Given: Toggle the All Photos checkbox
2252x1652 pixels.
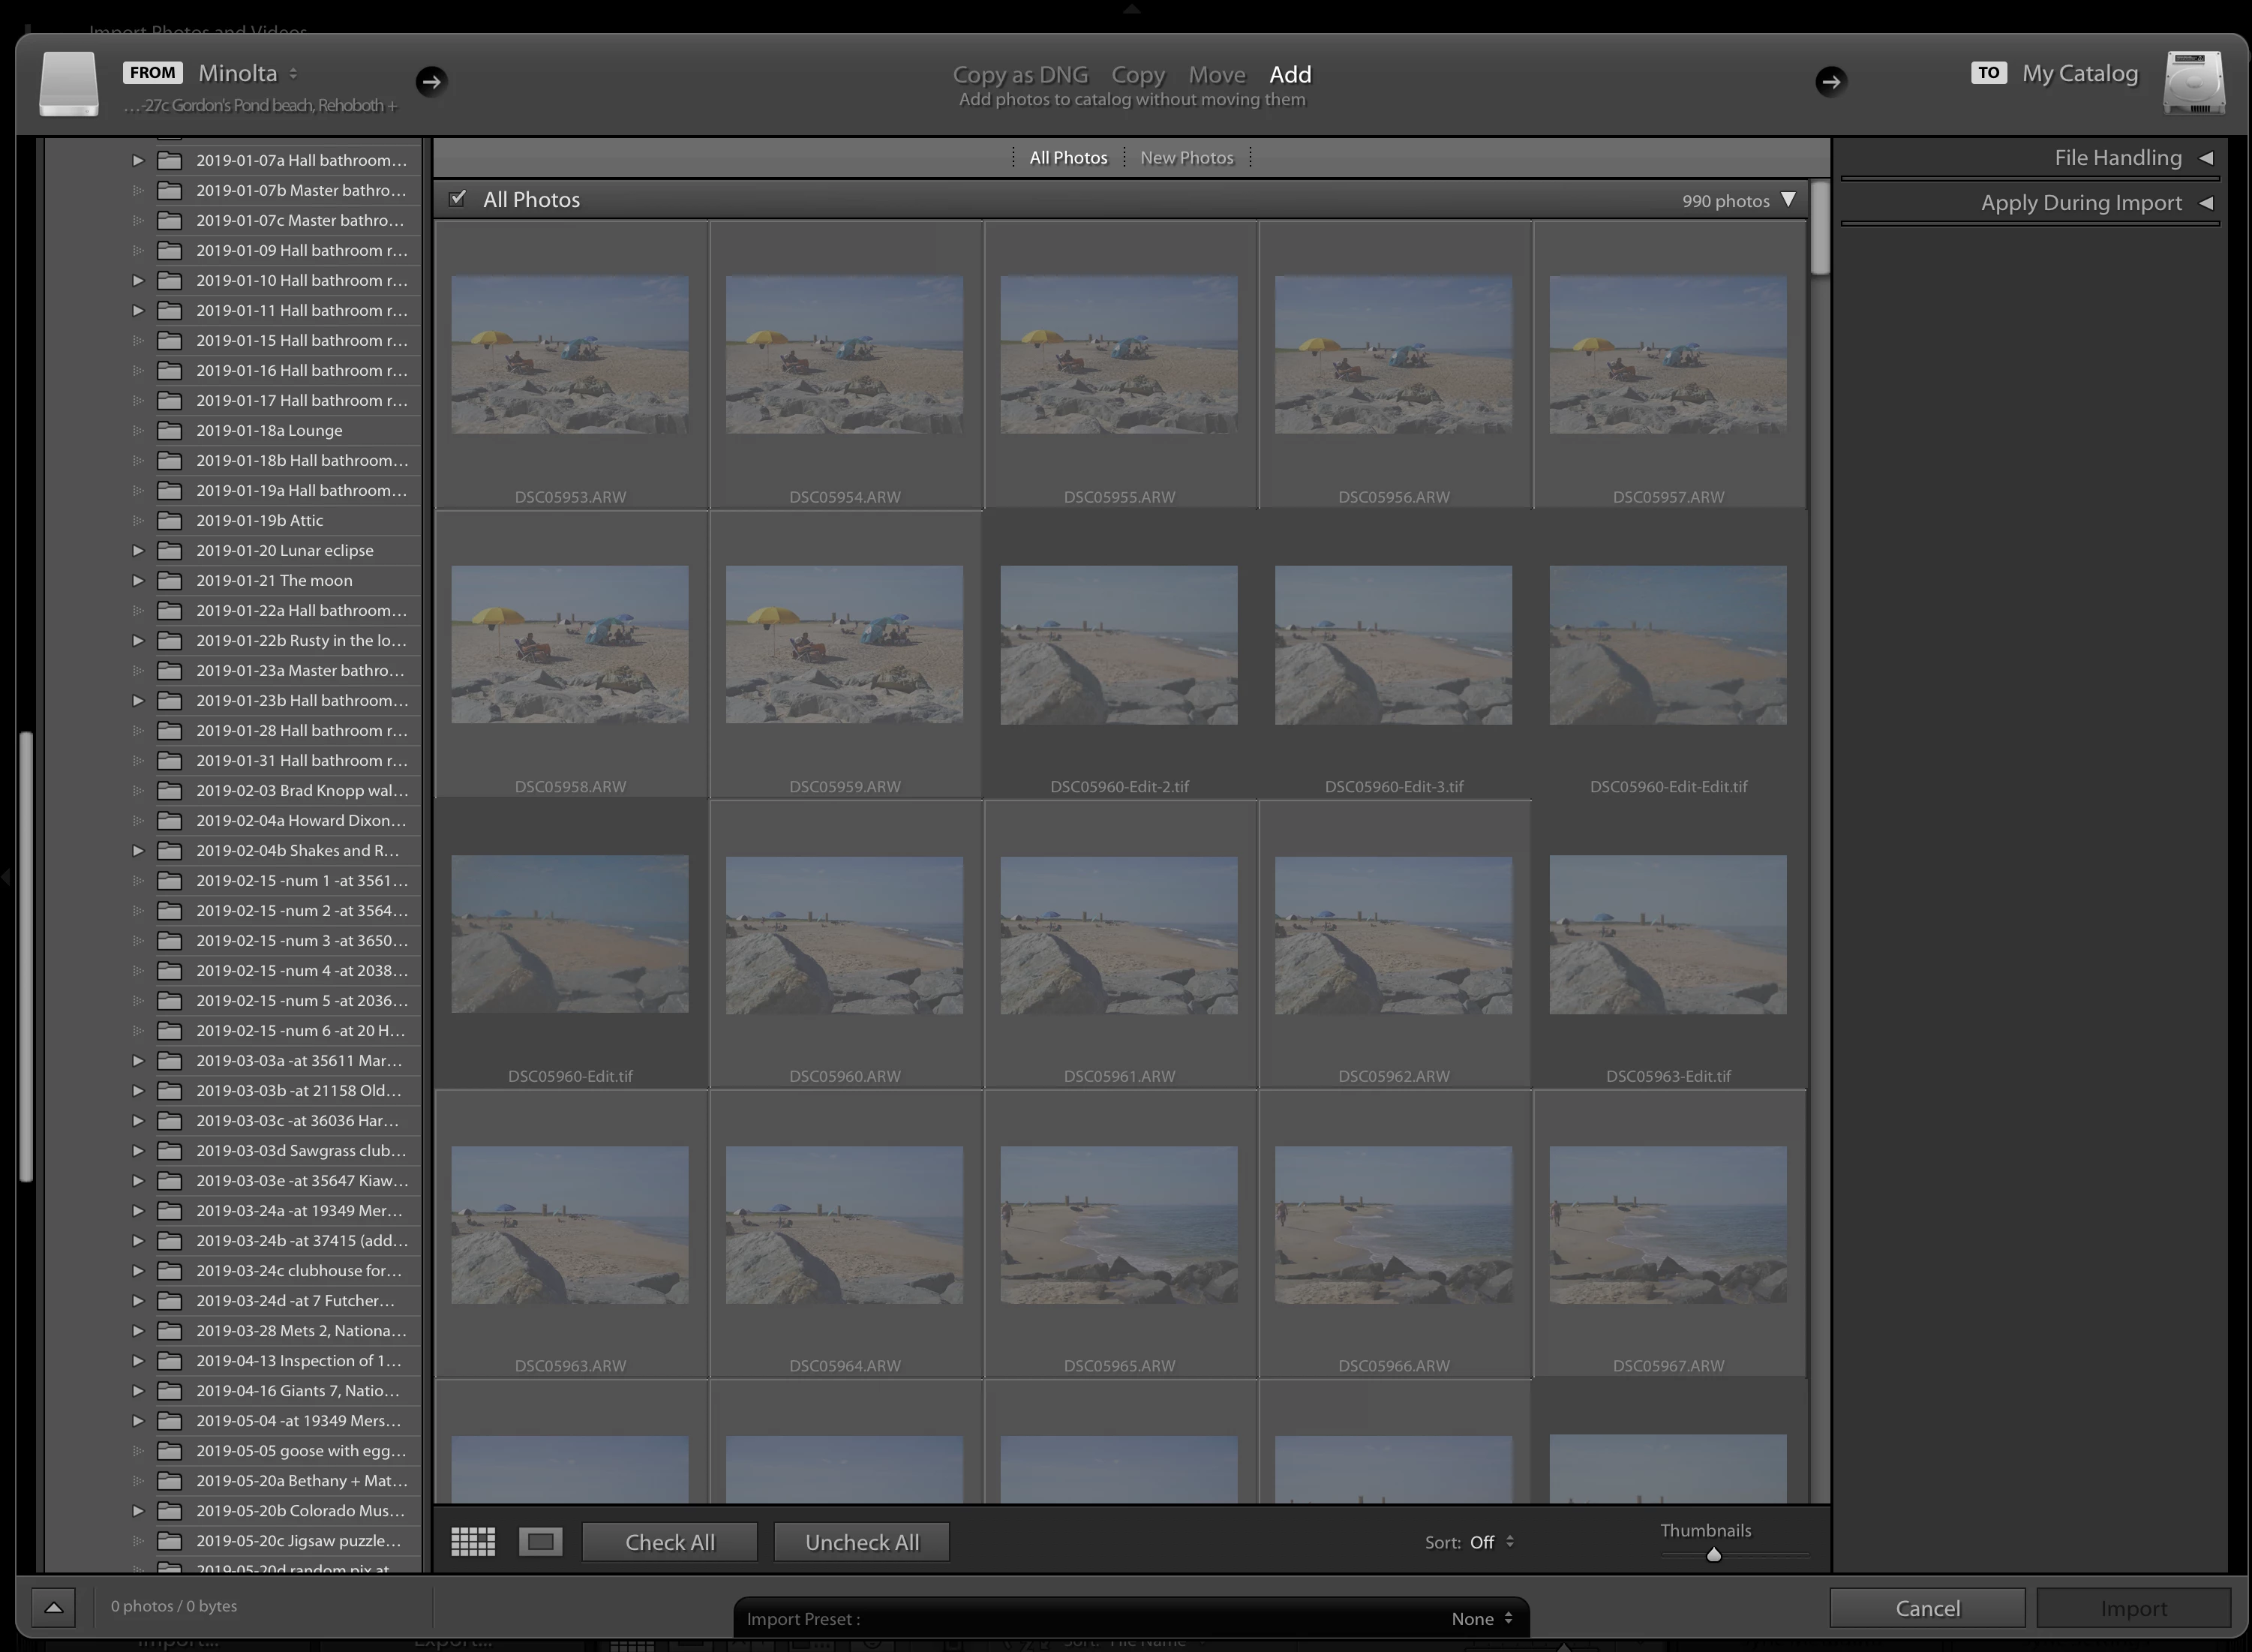Looking at the screenshot, I should (458, 199).
